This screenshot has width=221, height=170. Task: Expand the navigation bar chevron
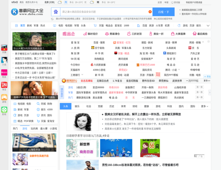tap(208, 26)
